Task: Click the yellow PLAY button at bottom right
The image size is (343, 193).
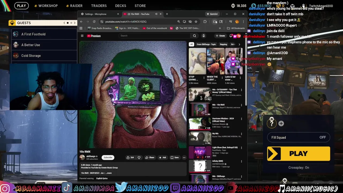Action: click(x=299, y=154)
